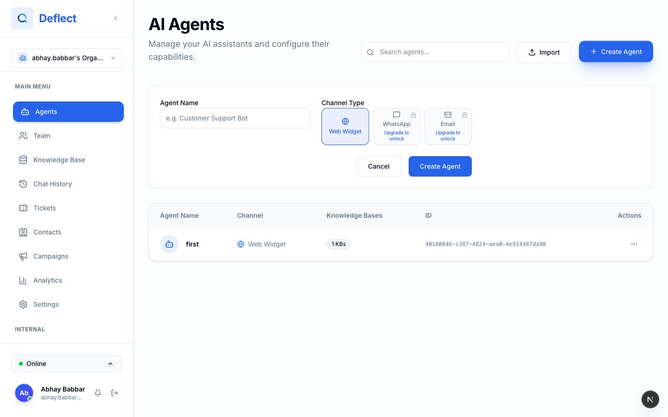Click the Deflect logo icon
668x417 pixels.
tap(22, 19)
